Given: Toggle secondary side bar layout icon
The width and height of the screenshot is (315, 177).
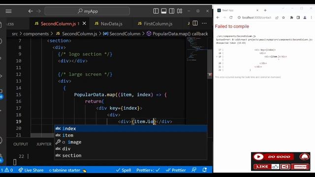Looking at the screenshot, I should (x=172, y=11).
